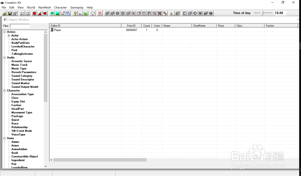Toggle the red snap-to-angle triangle icon
The width and height of the screenshot is (301, 176).
click(40, 13)
